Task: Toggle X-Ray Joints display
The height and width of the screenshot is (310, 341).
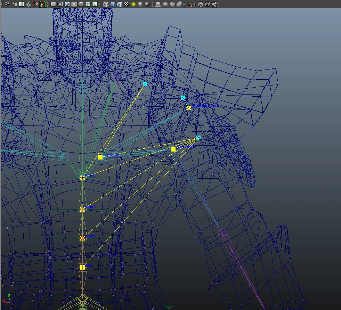Action: click(214, 4)
